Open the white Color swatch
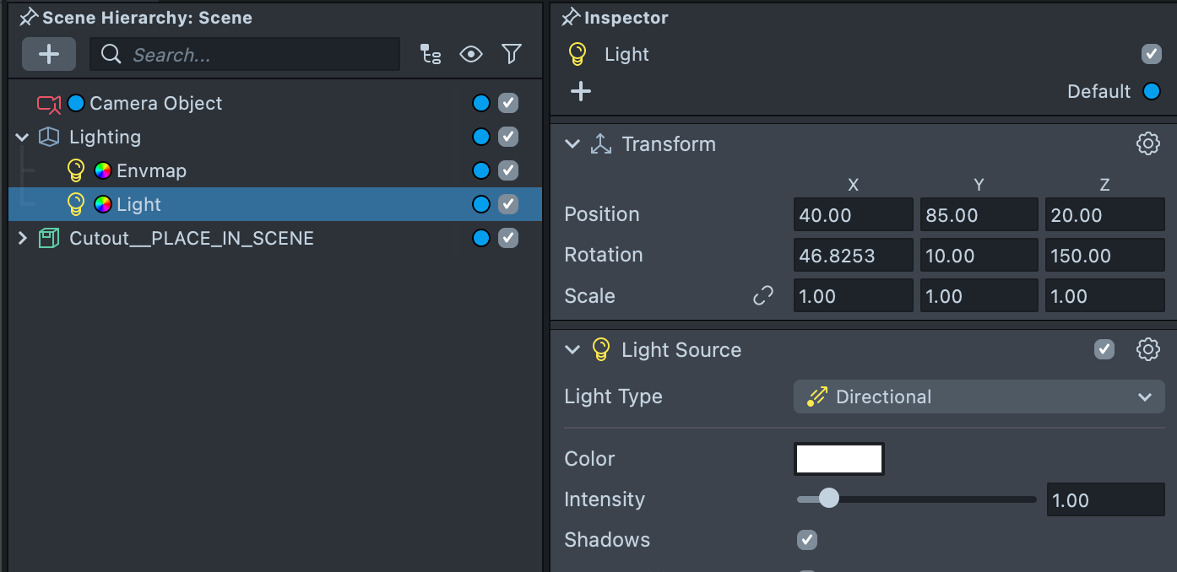1177x572 pixels. pyautogui.click(x=839, y=460)
